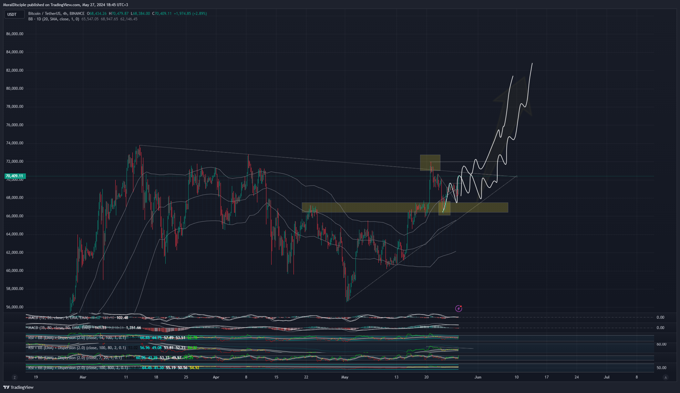Click the high value 70,479.87
The height and width of the screenshot is (393, 680).
(x=120, y=14)
